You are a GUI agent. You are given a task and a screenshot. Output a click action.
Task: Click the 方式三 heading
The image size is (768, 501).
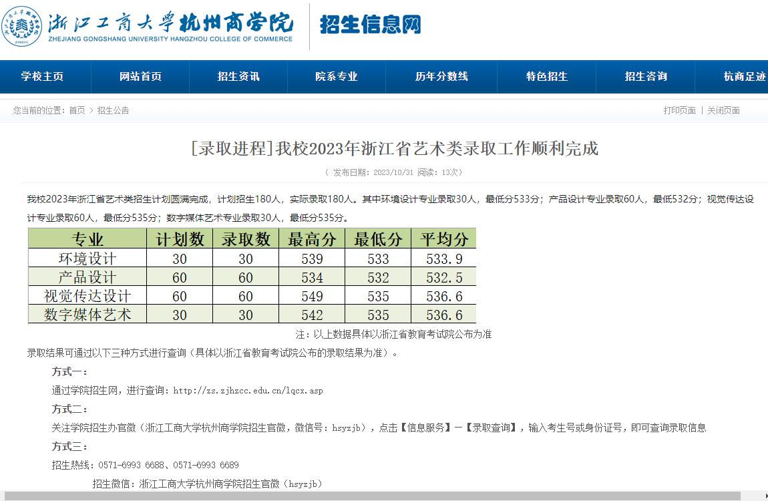(x=69, y=446)
